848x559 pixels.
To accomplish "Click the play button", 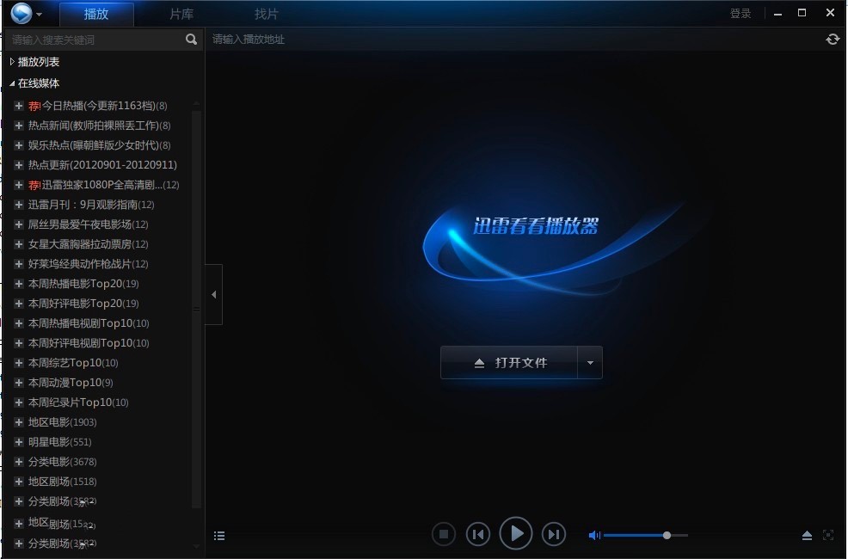I will pyautogui.click(x=516, y=534).
